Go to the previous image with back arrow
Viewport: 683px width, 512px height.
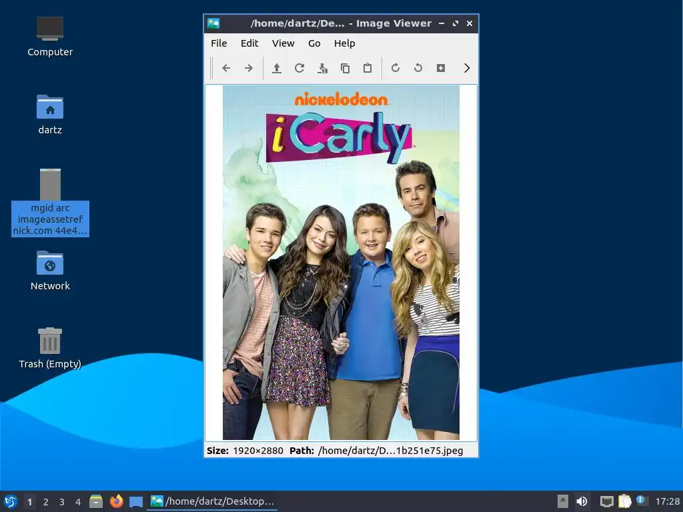pyautogui.click(x=225, y=68)
